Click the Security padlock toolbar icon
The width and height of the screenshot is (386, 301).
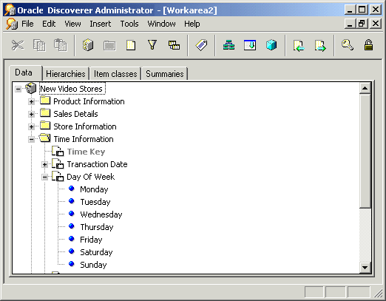[368, 45]
